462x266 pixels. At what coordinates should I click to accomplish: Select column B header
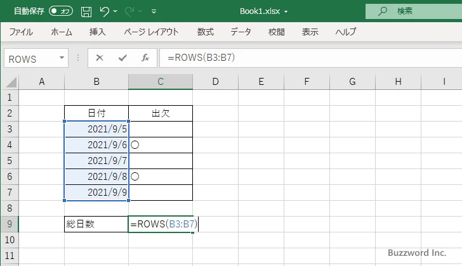tap(96, 82)
